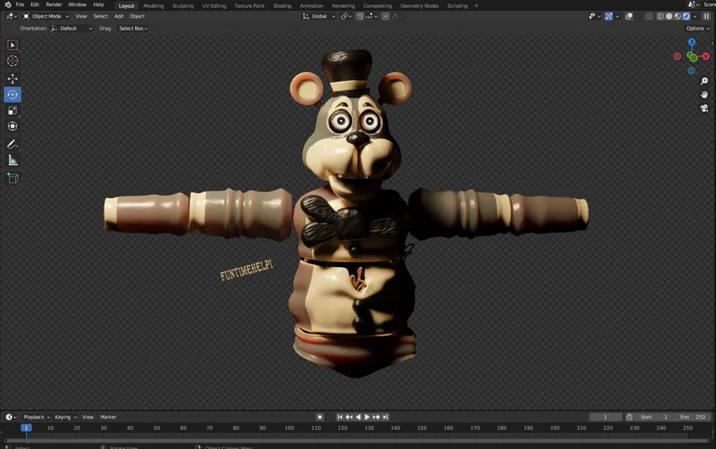Toggle X-ray mode
The height and width of the screenshot is (449, 716).
tap(649, 17)
